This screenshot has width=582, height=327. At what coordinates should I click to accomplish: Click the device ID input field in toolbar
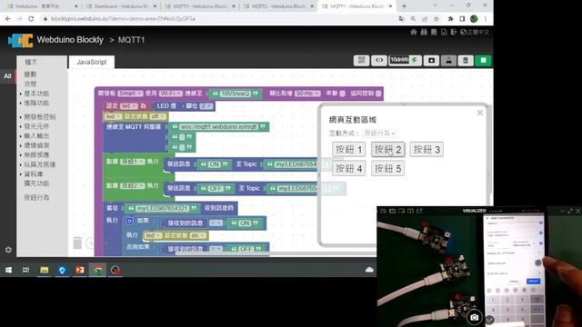tap(399, 60)
